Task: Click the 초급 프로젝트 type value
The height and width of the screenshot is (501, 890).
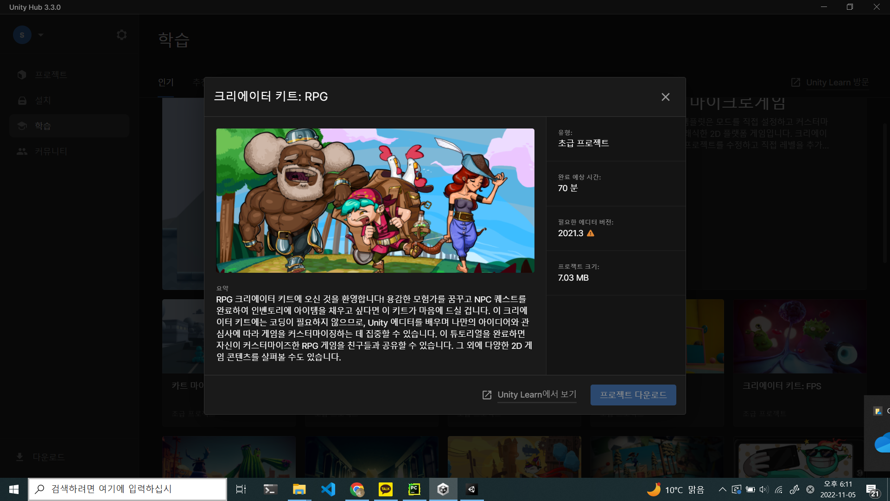Action: click(x=583, y=143)
